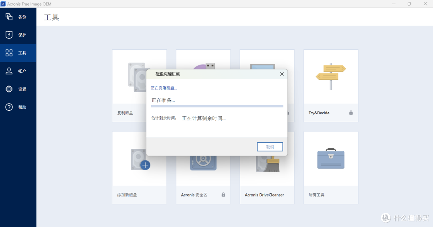This screenshot has width=433, height=227.
Task: Click the 复制磁盘 clone disk drives icon
Action: tap(137, 77)
